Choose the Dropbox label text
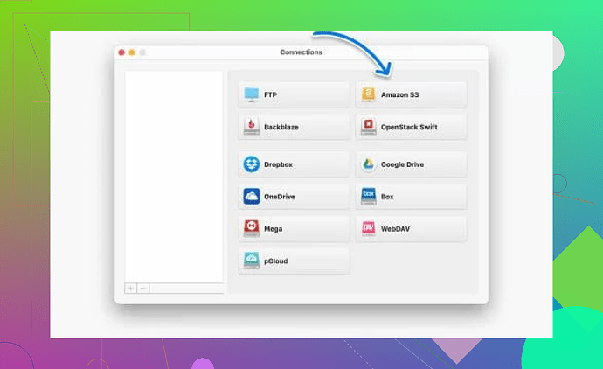This screenshot has height=369, width=603. pyautogui.click(x=278, y=164)
